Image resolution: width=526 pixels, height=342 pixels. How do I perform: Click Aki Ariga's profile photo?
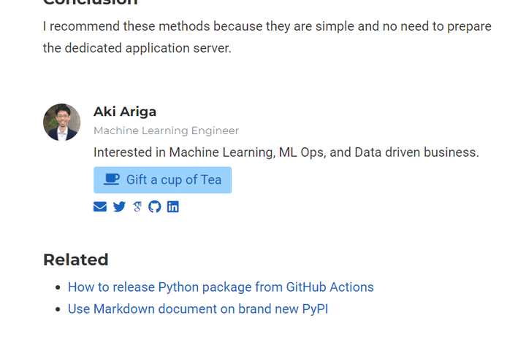[62, 123]
